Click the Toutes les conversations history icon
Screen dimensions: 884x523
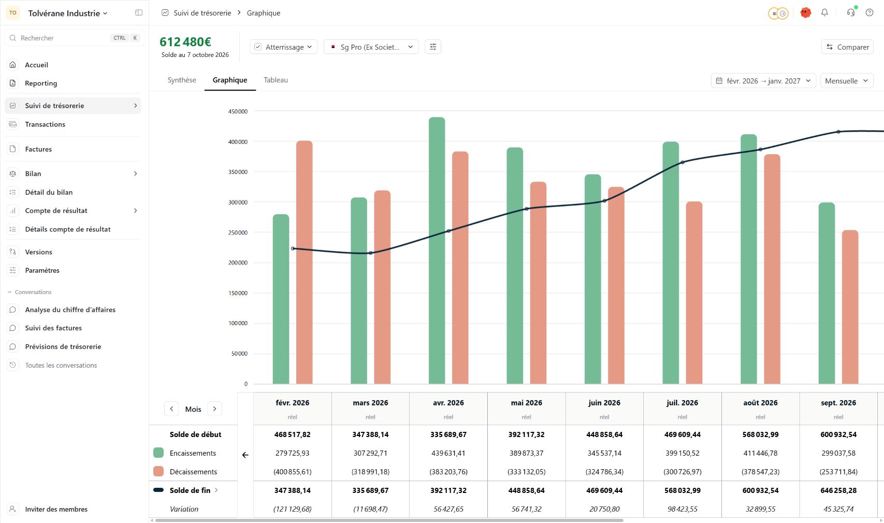point(13,365)
